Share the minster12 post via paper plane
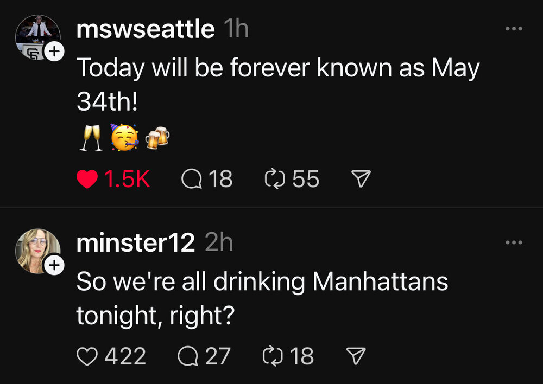The width and height of the screenshot is (543, 384). [355, 356]
